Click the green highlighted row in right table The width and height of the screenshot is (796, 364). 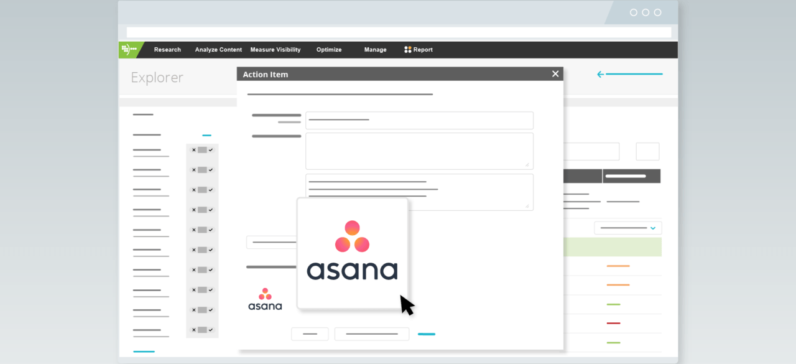tap(613, 247)
